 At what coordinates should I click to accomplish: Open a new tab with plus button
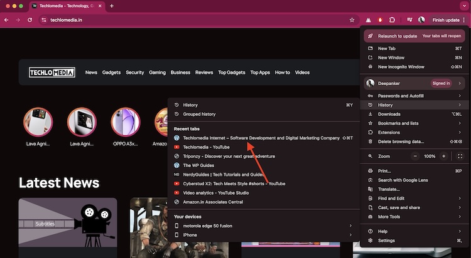click(112, 6)
